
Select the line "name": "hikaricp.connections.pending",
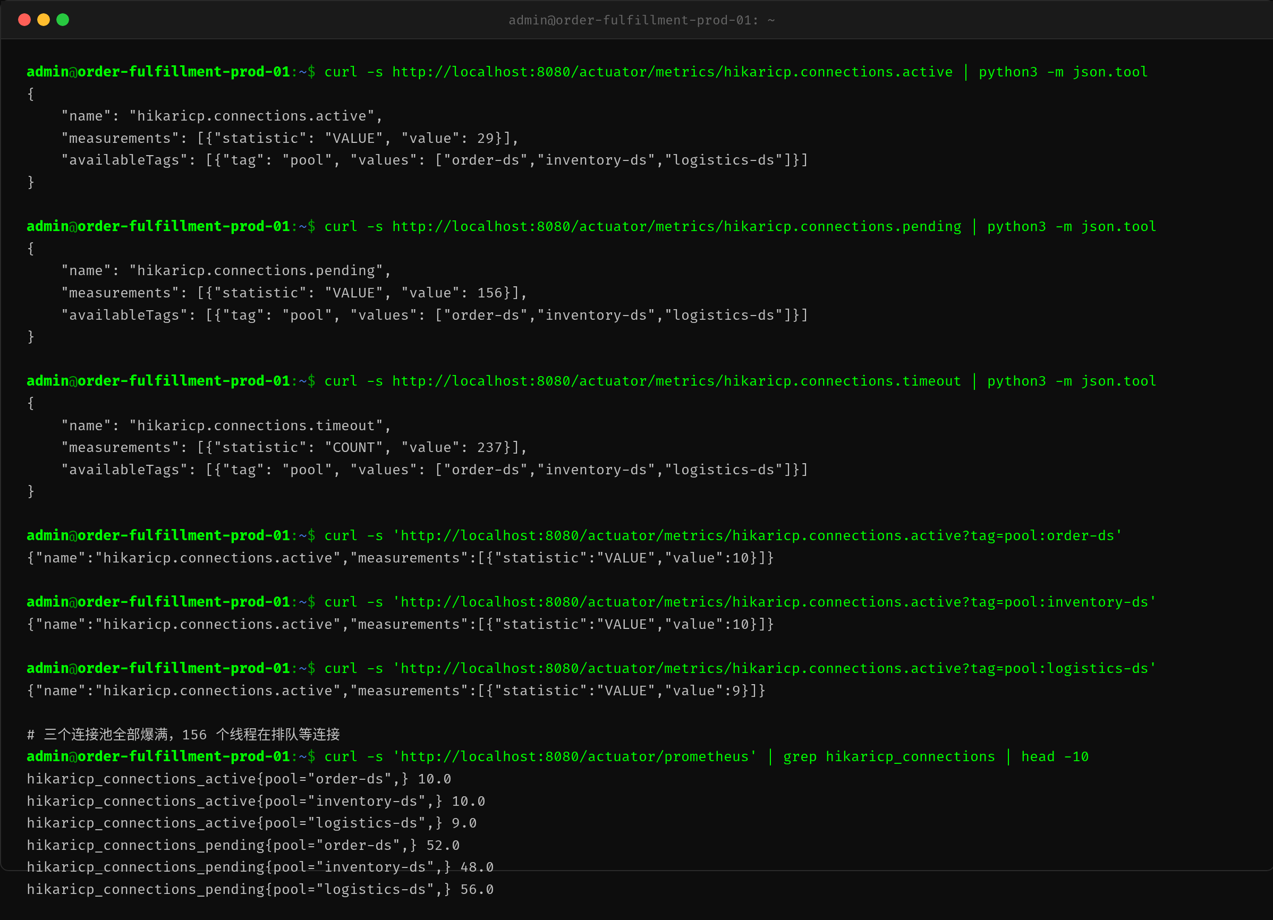(x=226, y=270)
